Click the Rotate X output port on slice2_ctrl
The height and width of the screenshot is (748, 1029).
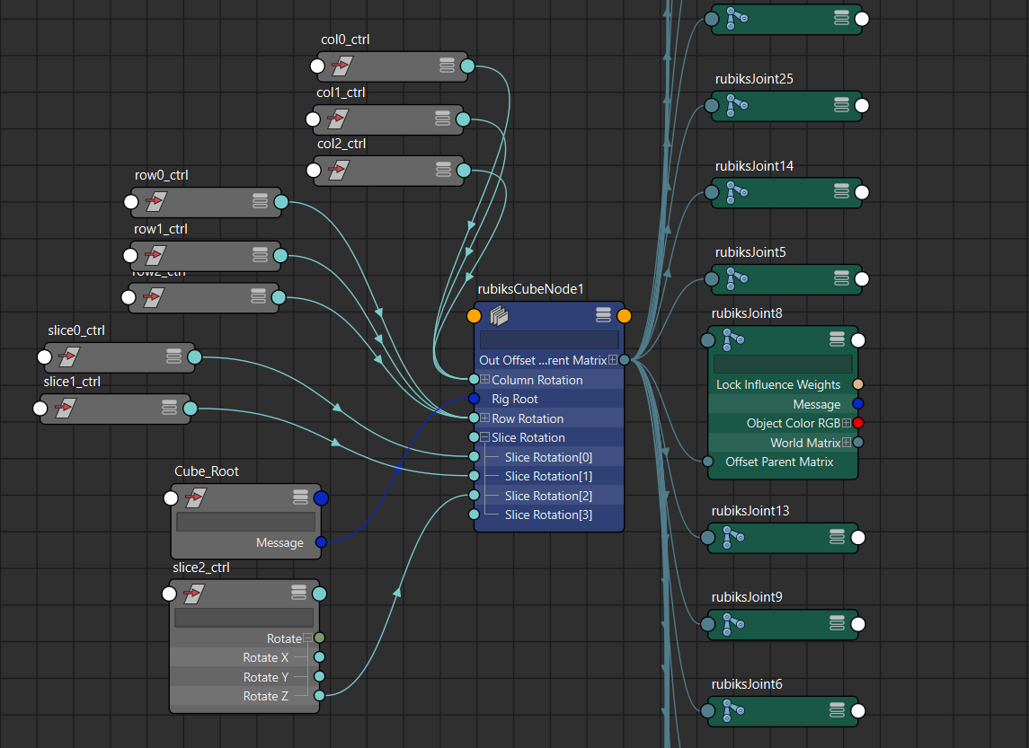tap(319, 657)
